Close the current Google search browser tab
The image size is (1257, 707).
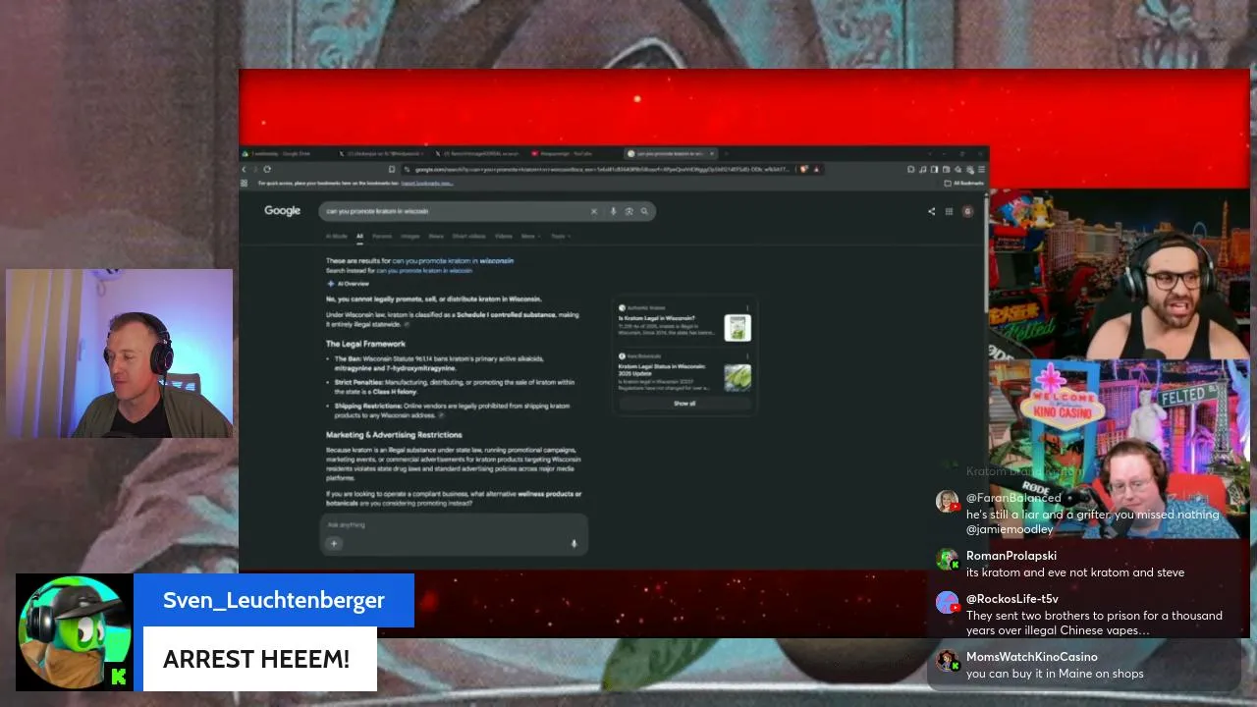(712, 153)
